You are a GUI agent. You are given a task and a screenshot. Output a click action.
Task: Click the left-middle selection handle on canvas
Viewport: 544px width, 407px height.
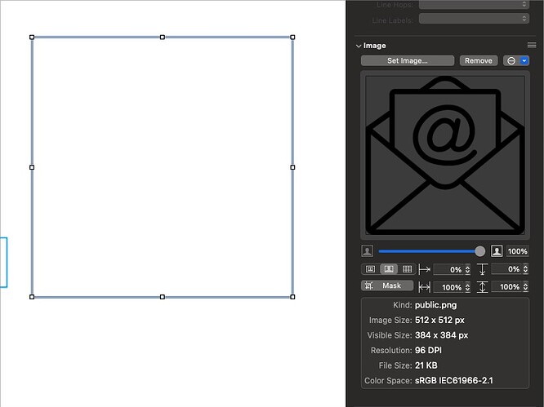pyautogui.click(x=32, y=167)
